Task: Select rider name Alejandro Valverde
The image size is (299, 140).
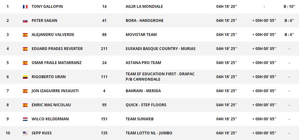Action: tap(53, 35)
